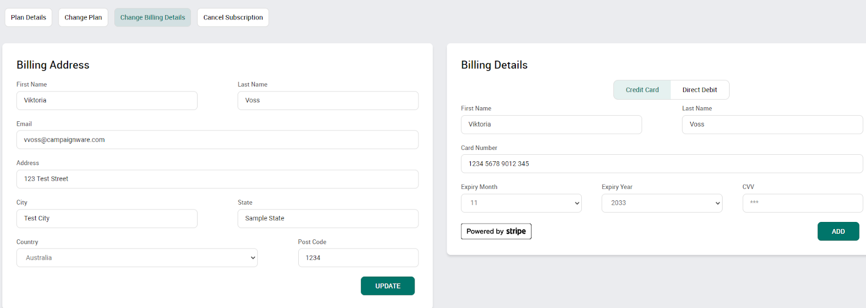The image size is (866, 308).
Task: Focus the Card Number field
Action: click(x=661, y=163)
